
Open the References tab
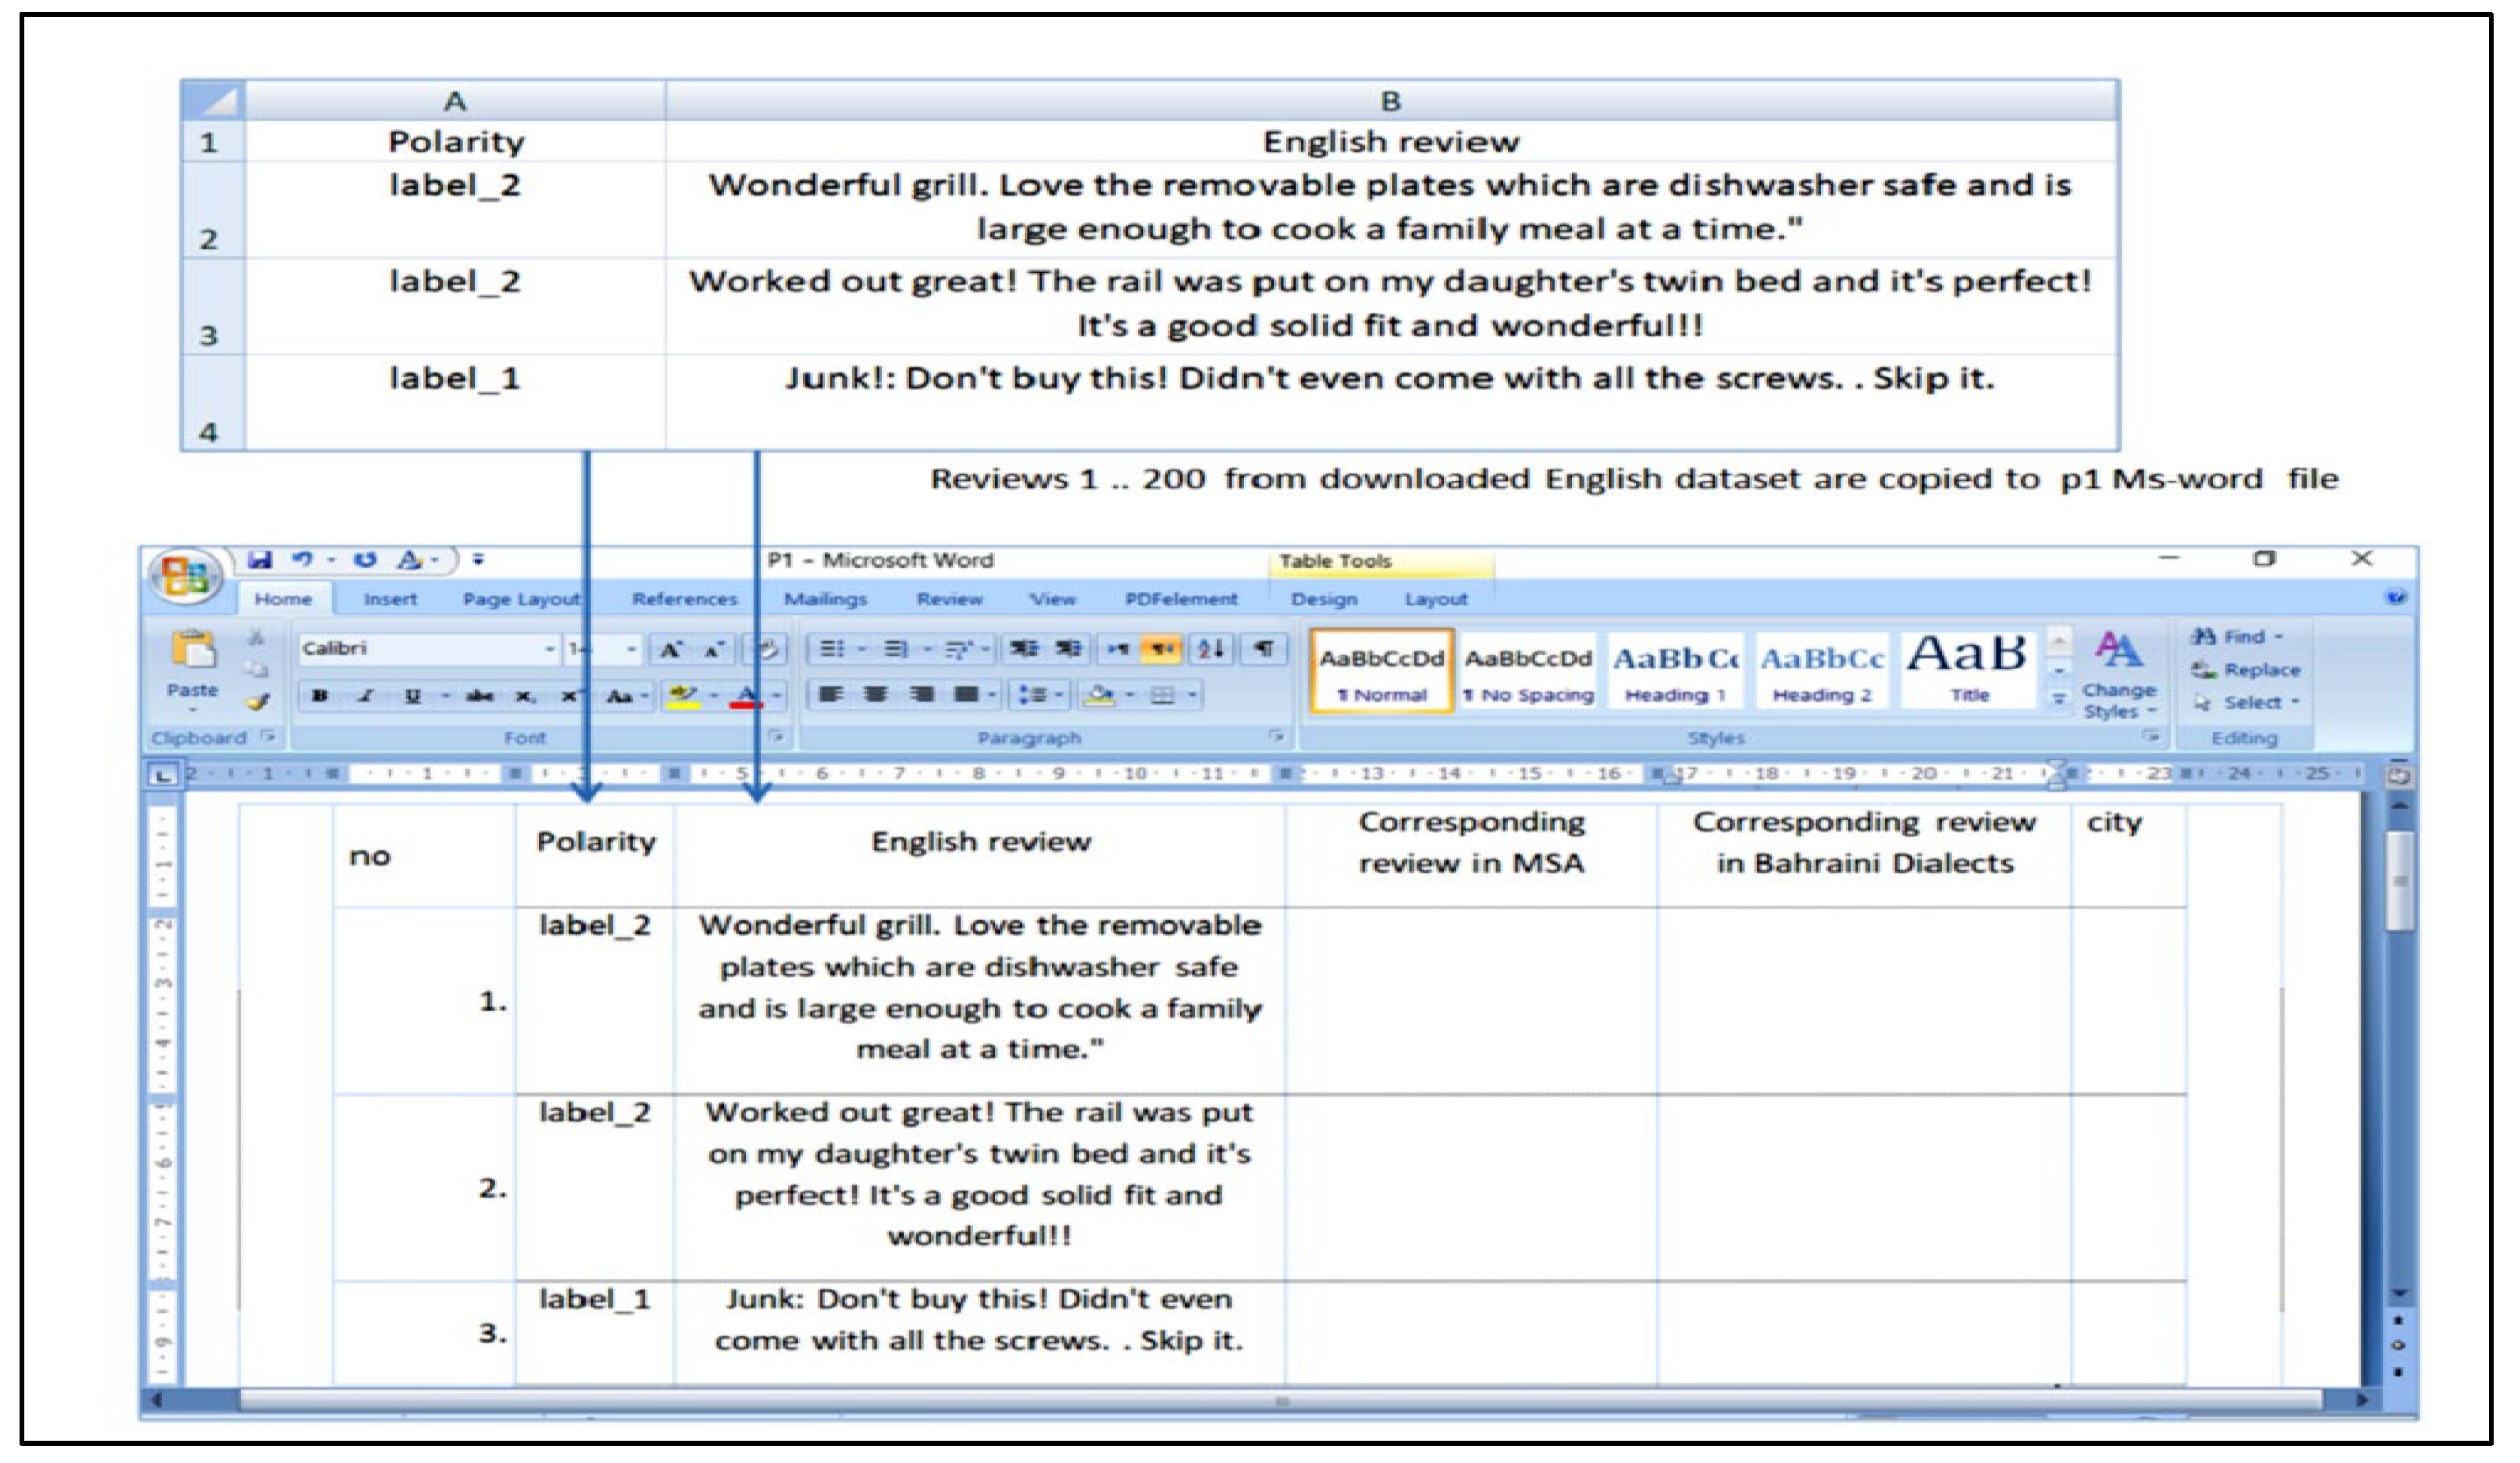[684, 599]
